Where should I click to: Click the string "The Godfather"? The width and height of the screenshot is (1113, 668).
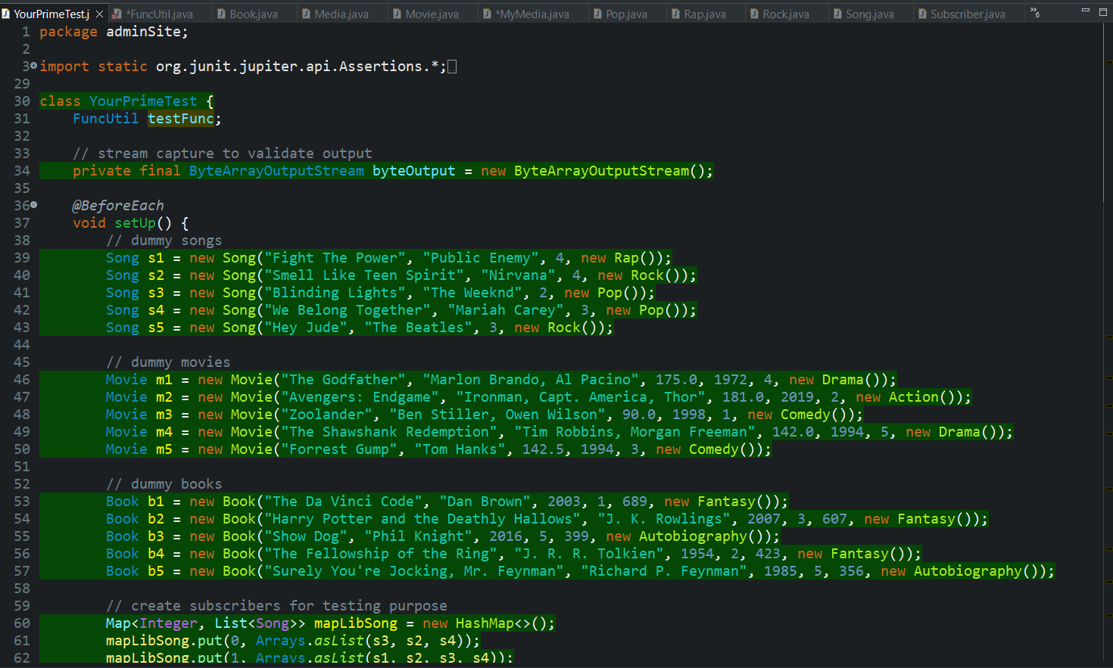point(344,380)
